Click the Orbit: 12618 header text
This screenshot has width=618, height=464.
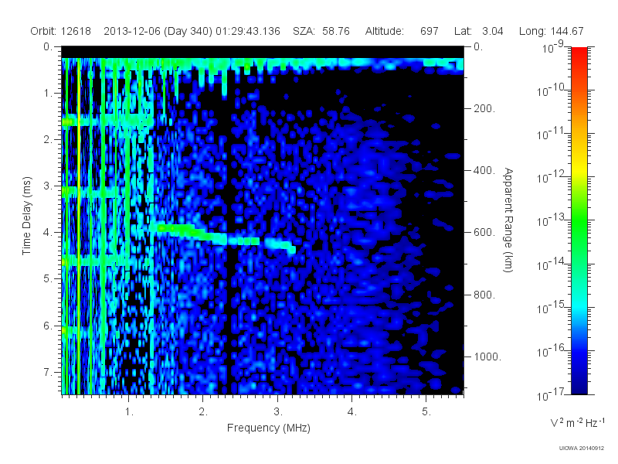point(61,31)
